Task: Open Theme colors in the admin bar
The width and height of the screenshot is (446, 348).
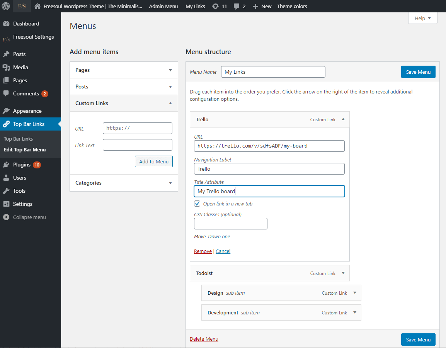Action: [x=292, y=6]
